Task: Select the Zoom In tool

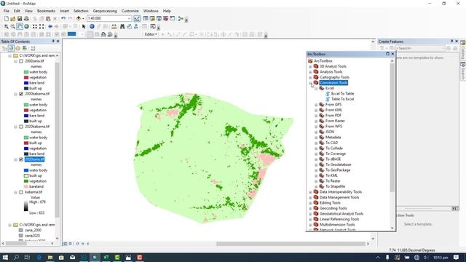Action: point(7,27)
